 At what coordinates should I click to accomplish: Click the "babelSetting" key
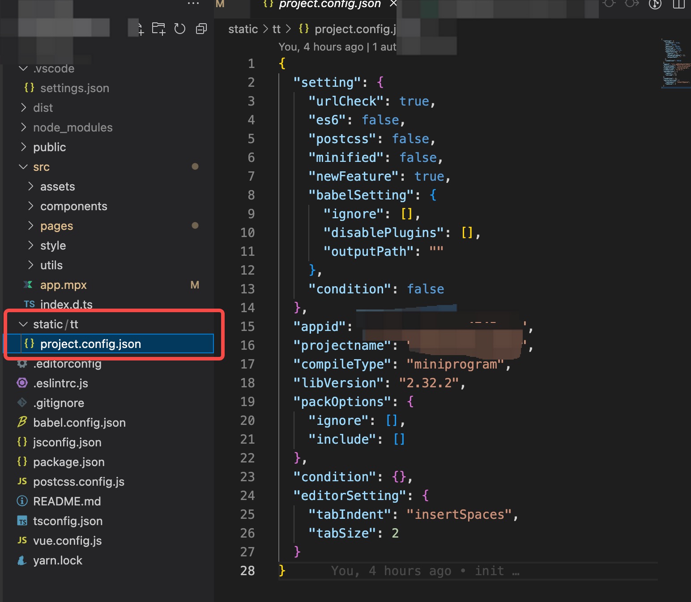click(x=361, y=195)
